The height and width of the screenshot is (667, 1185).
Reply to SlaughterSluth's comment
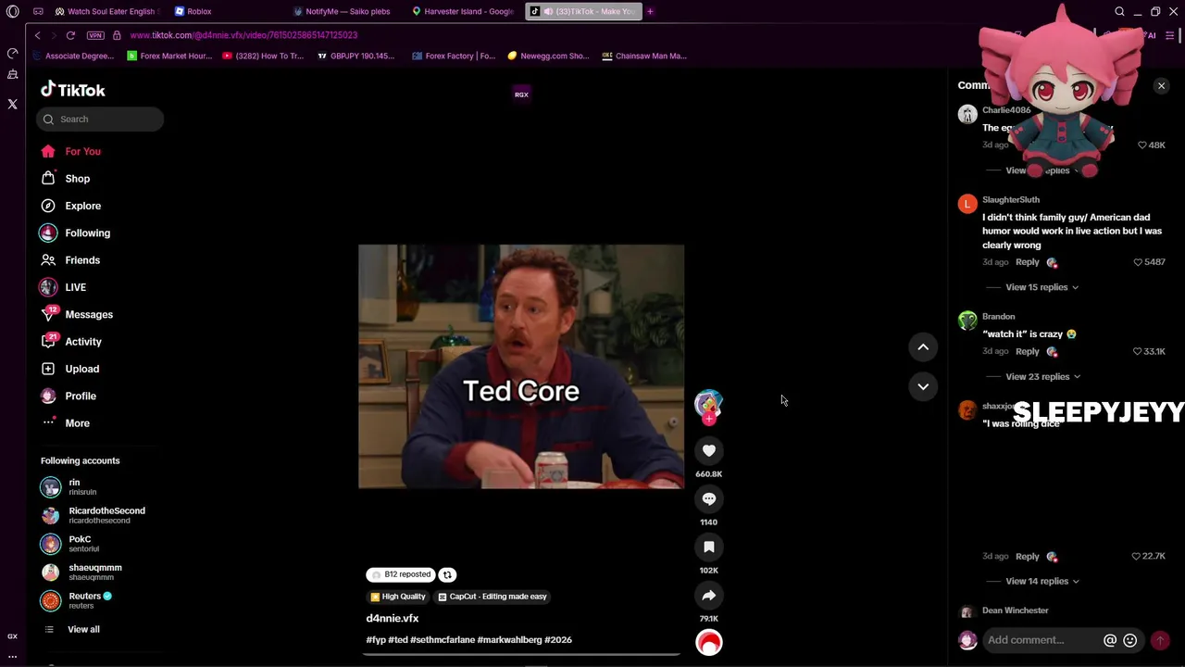pyautogui.click(x=1027, y=262)
